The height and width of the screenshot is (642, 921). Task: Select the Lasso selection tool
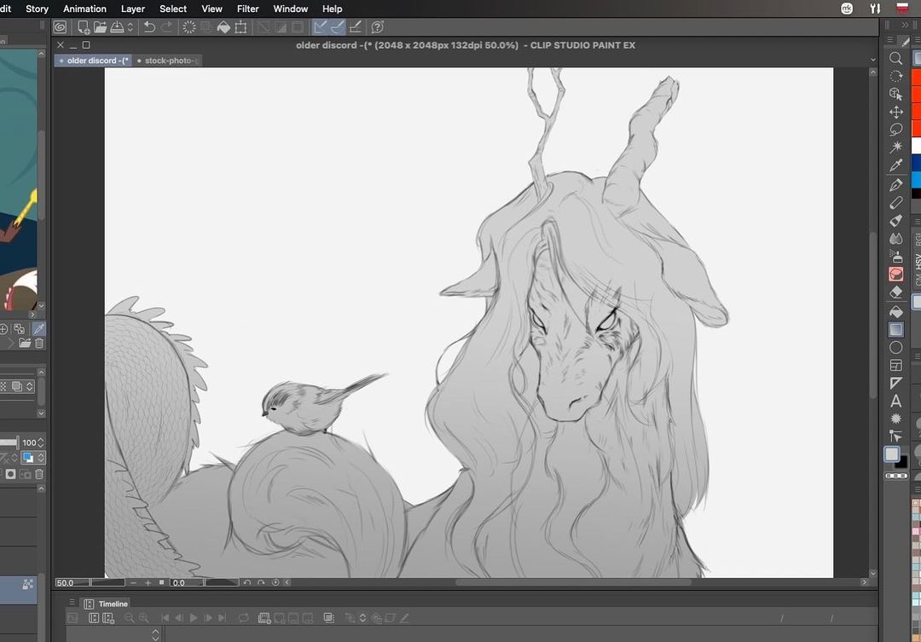pos(896,130)
